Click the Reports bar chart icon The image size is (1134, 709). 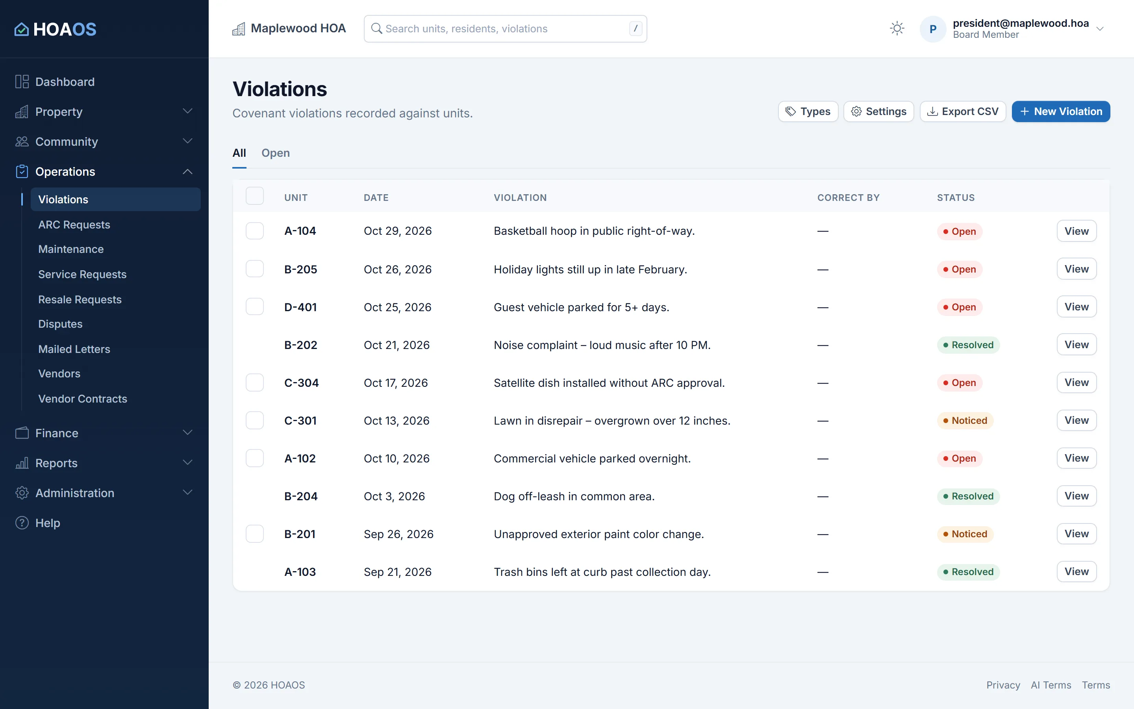22,463
